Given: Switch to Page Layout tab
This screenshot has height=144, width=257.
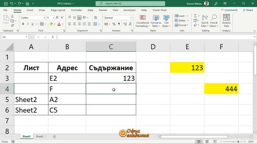Looking at the screenshot, I should tap(58, 10).
